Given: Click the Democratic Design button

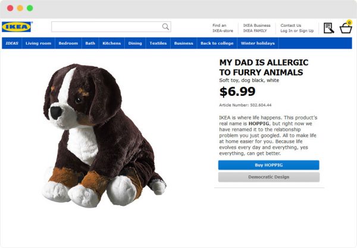Looking at the screenshot, I should (x=269, y=177).
